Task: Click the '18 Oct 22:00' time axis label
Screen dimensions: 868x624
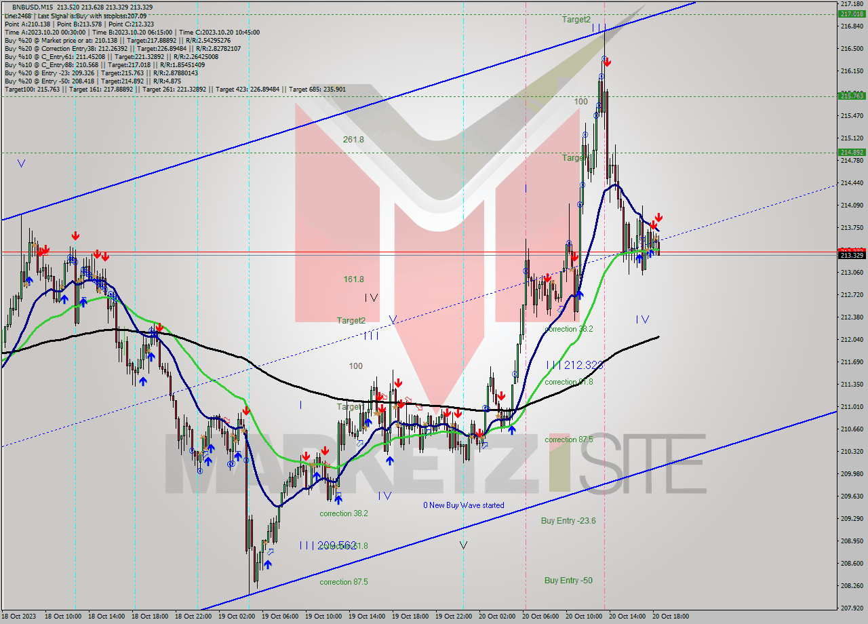Action: 193,617
